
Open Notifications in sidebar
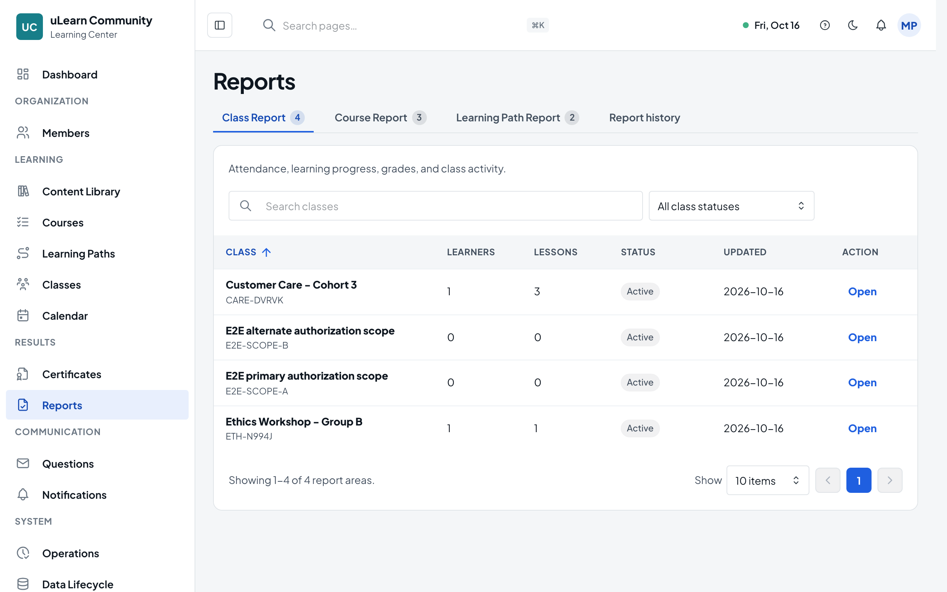click(x=97, y=495)
